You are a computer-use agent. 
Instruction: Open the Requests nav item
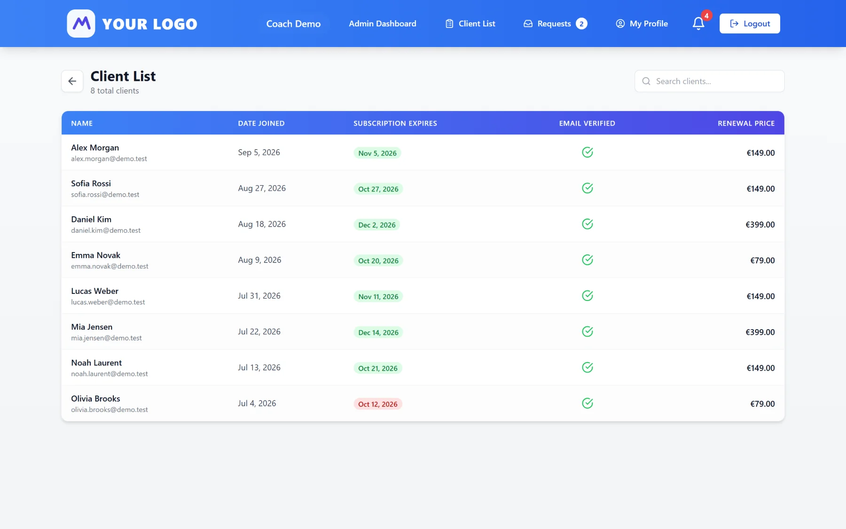pyautogui.click(x=555, y=24)
